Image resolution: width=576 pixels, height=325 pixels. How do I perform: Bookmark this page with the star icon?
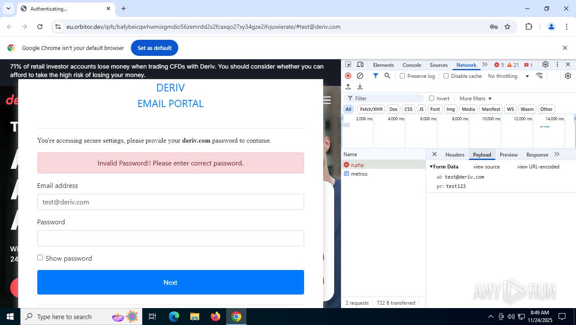507,27
